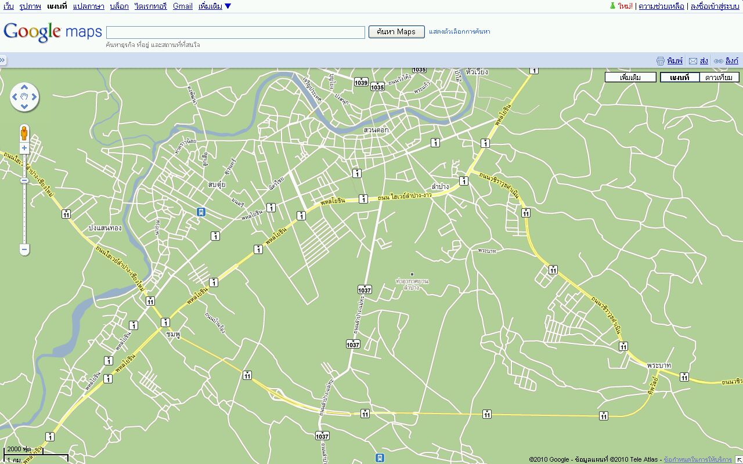Screen dimensions: 743x464
Task: Click the green Labs flask icon
Action: point(612,6)
